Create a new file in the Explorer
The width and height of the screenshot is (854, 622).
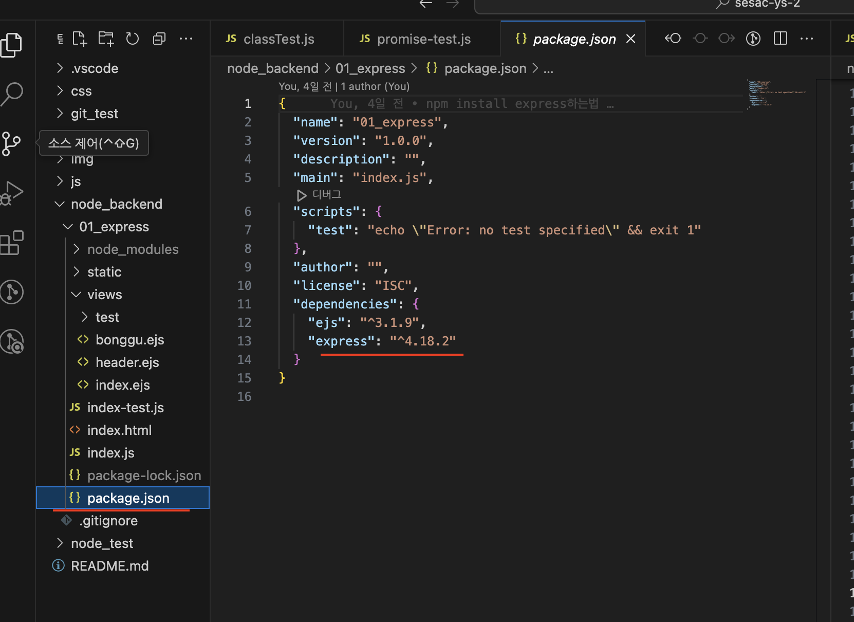pyautogui.click(x=79, y=38)
